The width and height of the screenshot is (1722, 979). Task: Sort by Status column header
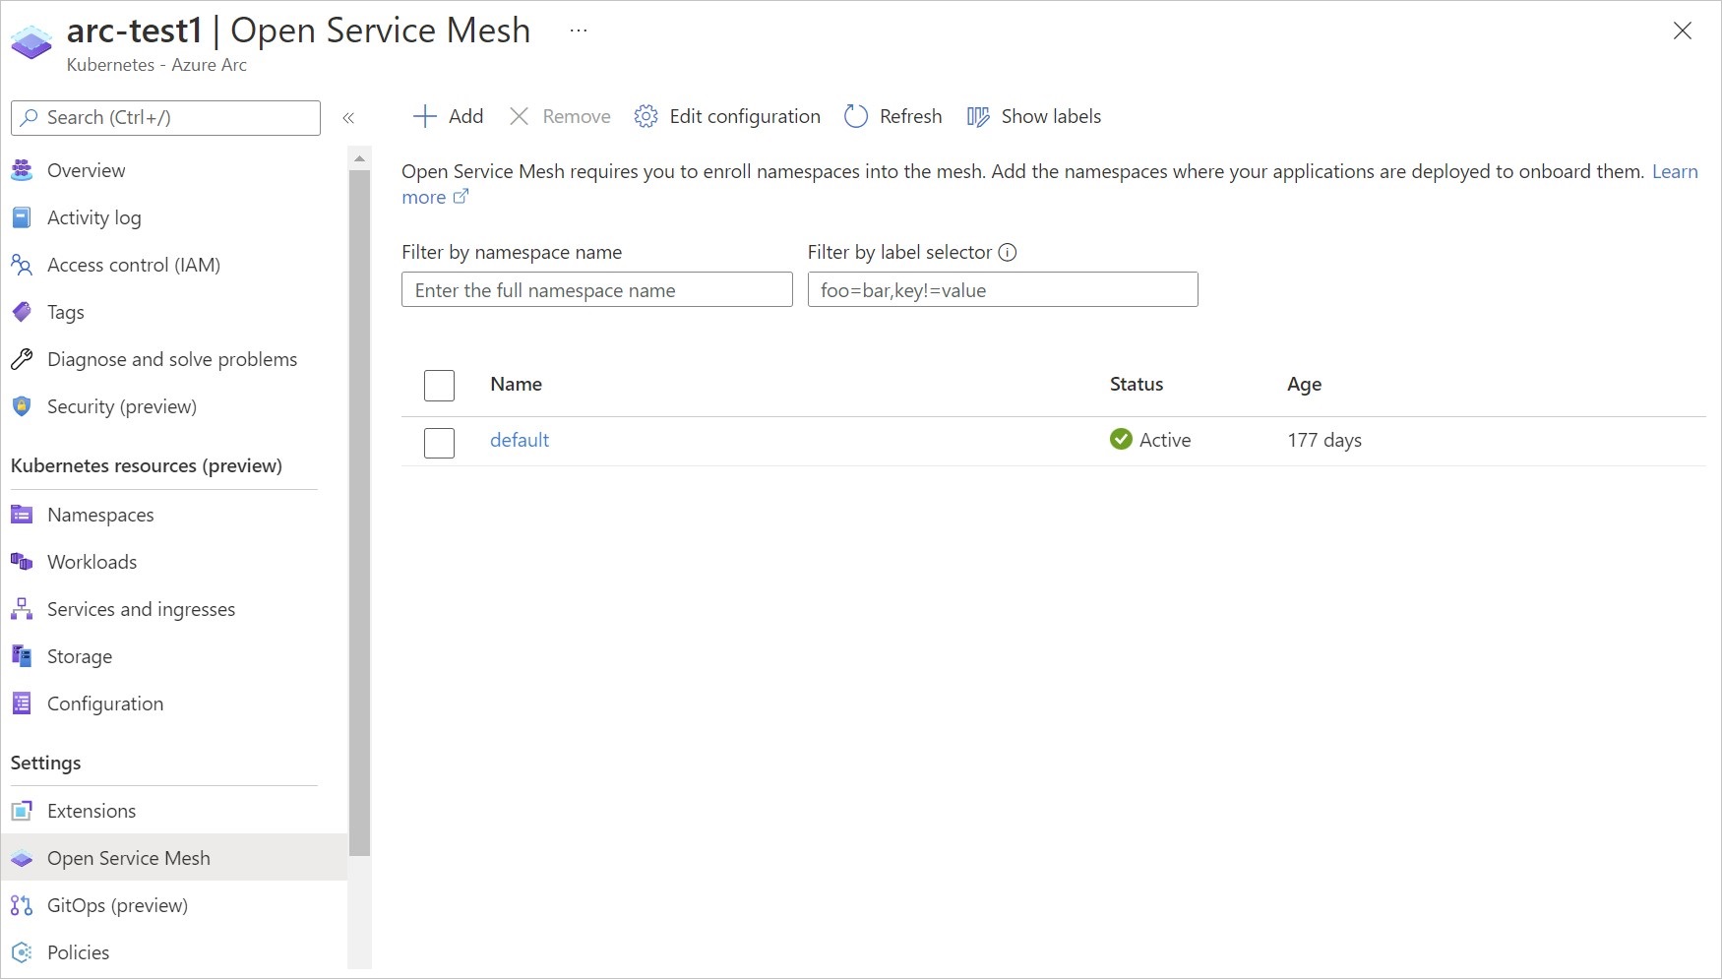[x=1137, y=384]
